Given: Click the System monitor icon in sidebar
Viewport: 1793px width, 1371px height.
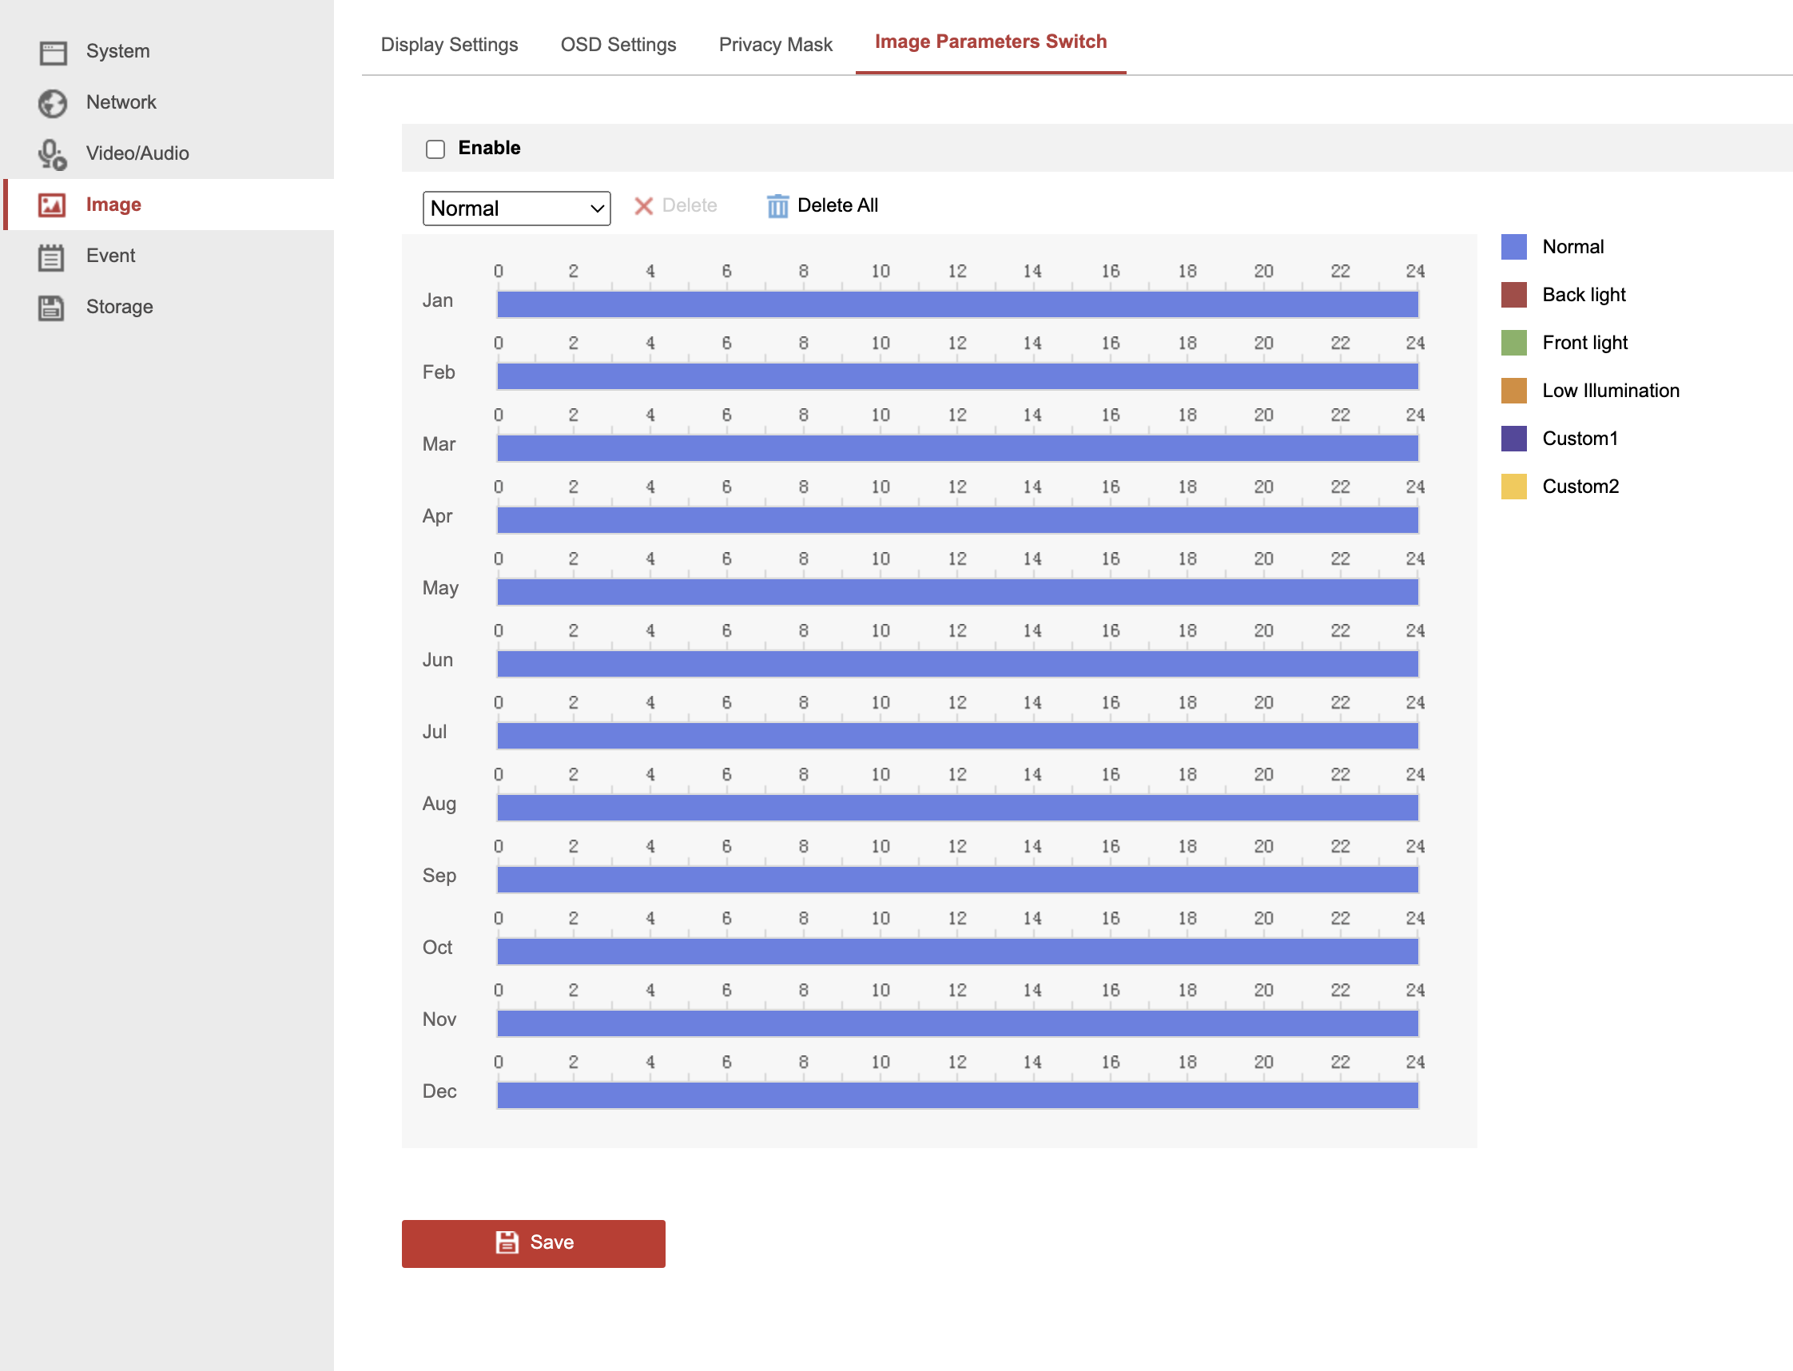Looking at the screenshot, I should tap(53, 52).
